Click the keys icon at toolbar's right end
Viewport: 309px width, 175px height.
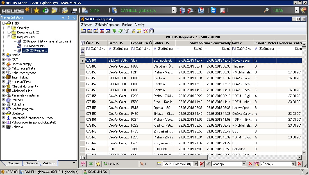(303, 10)
